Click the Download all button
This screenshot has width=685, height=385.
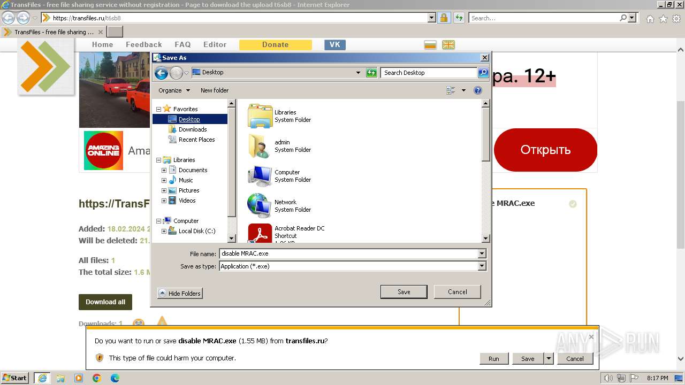105,302
